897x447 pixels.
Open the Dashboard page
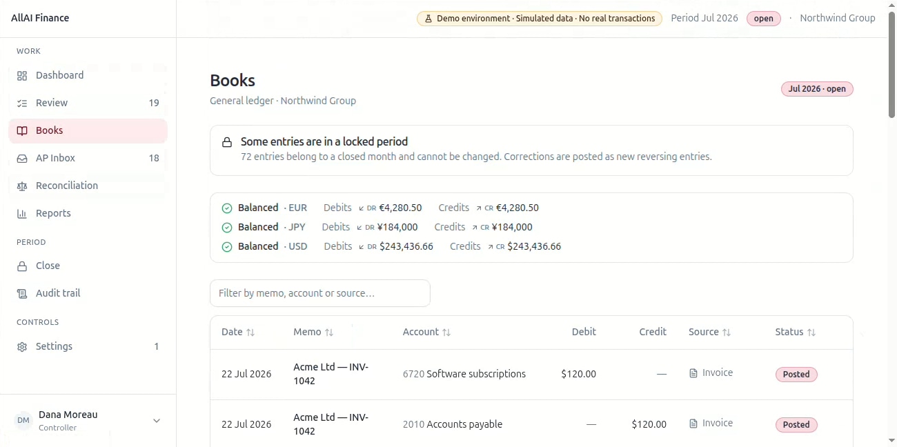pos(88,75)
